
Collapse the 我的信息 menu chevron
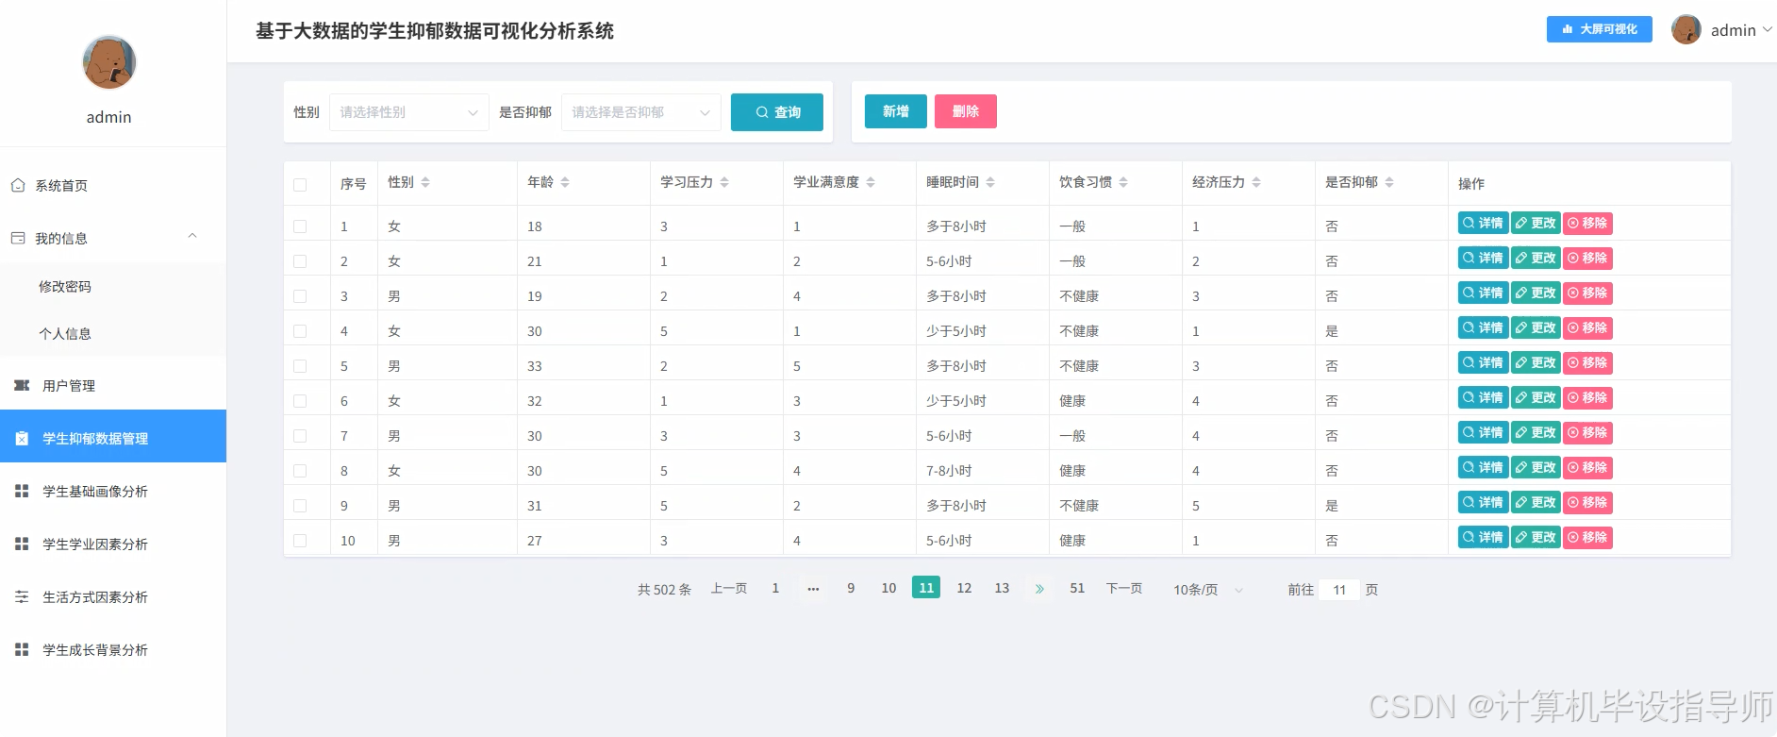coord(192,236)
